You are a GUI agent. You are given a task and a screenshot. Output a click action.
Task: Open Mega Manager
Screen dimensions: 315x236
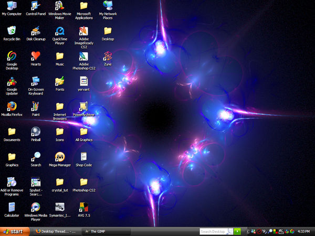coord(60,159)
